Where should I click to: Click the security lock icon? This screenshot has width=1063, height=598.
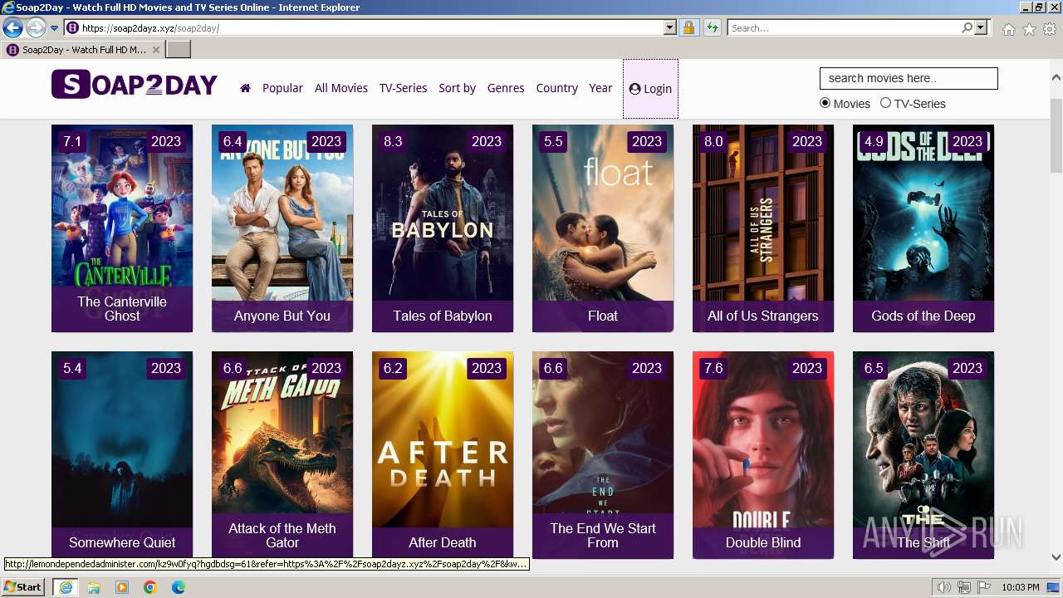pos(688,28)
